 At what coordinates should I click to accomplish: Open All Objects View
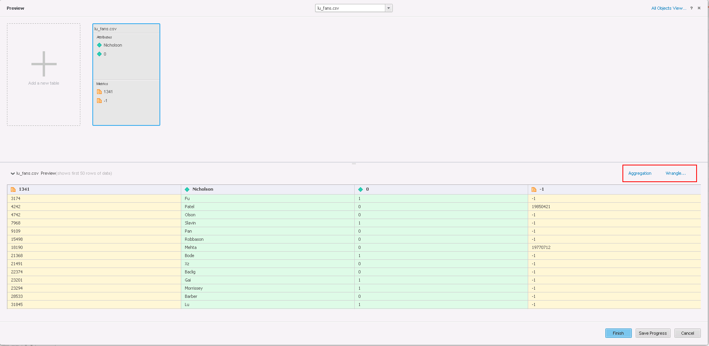(668, 8)
